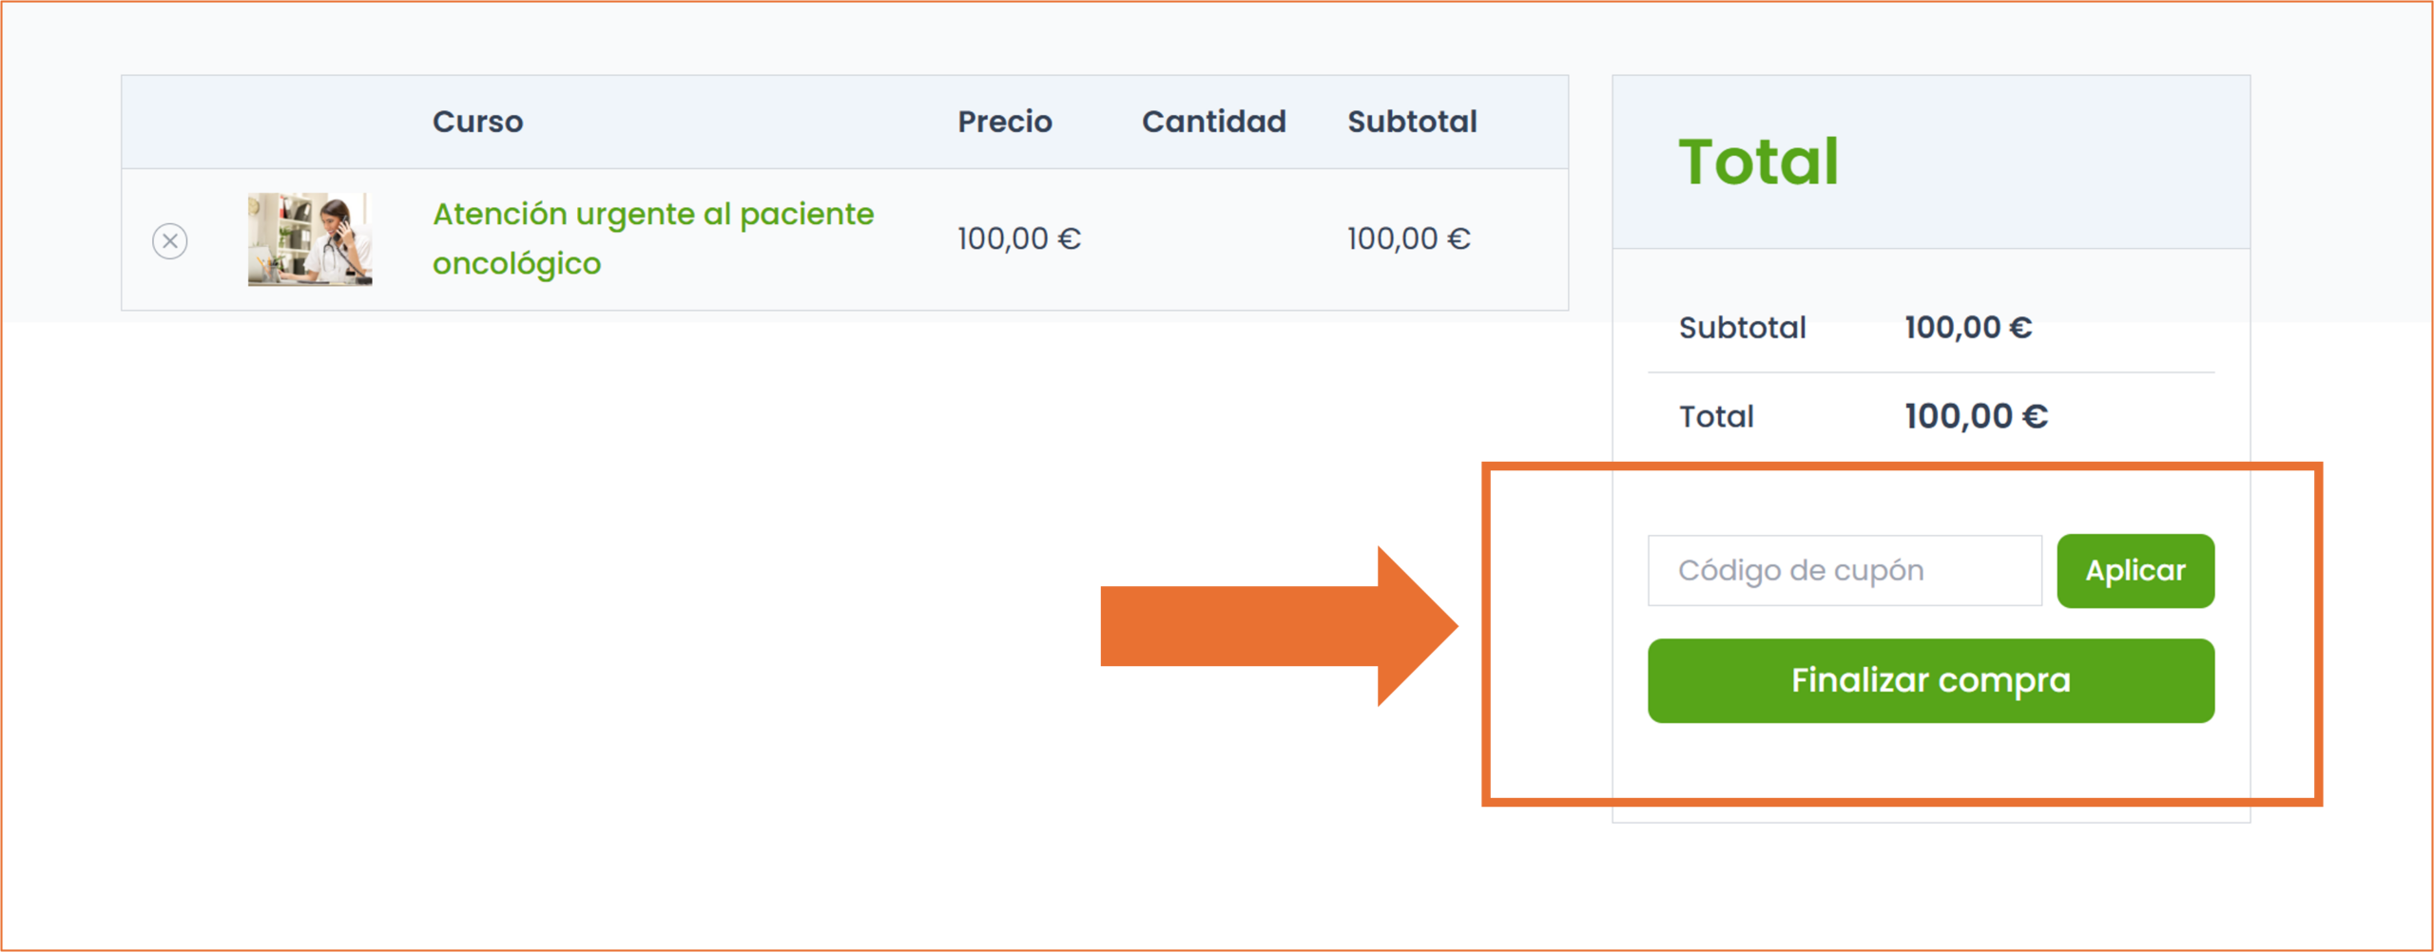Click the course thumbnail image
2434x952 pixels.
click(x=309, y=239)
